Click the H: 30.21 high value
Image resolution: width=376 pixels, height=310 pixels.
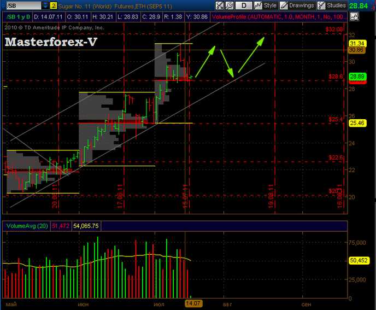coord(103,17)
